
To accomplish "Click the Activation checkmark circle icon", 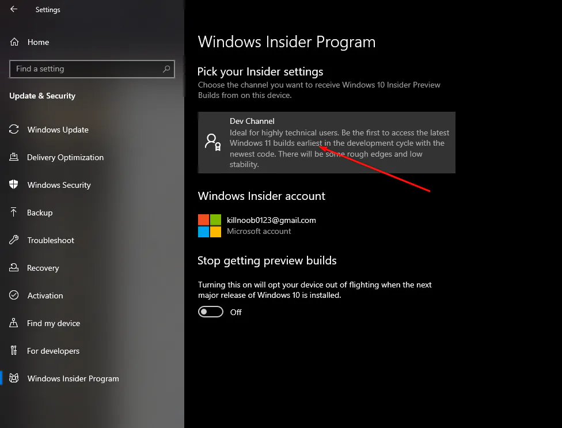I will pos(14,295).
